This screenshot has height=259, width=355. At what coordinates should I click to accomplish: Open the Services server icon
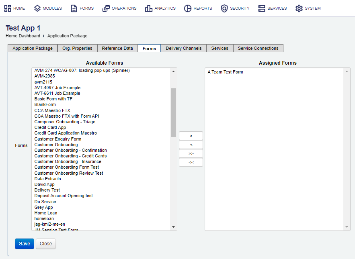coord(262,8)
